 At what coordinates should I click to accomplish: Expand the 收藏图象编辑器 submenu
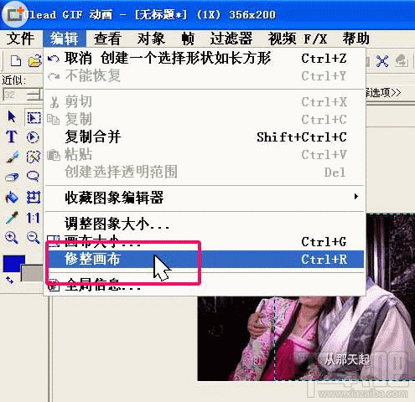(205, 198)
